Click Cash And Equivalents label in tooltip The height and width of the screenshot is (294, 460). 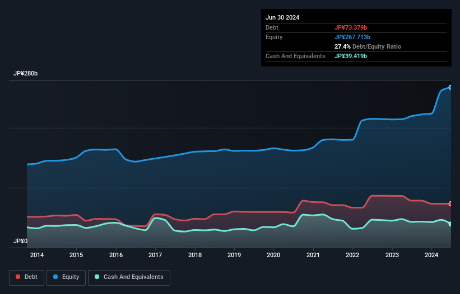(295, 56)
